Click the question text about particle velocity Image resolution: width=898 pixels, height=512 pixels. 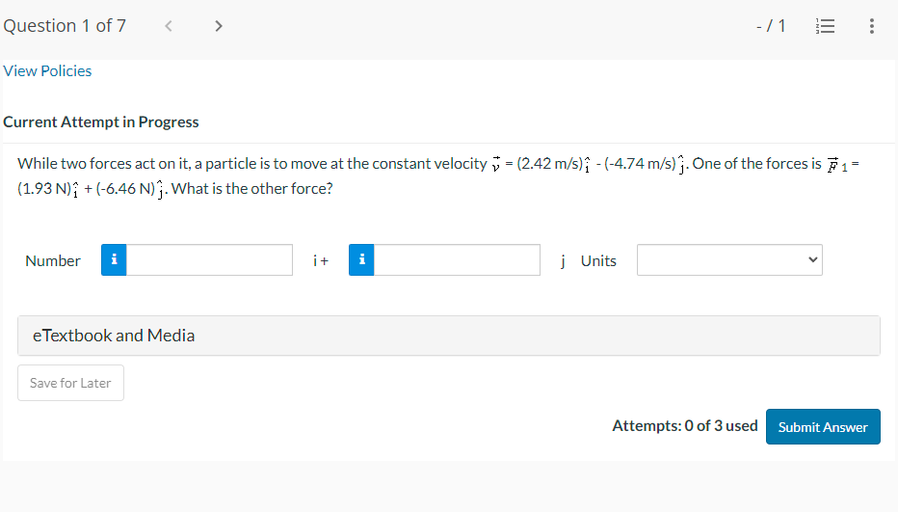pos(438,176)
